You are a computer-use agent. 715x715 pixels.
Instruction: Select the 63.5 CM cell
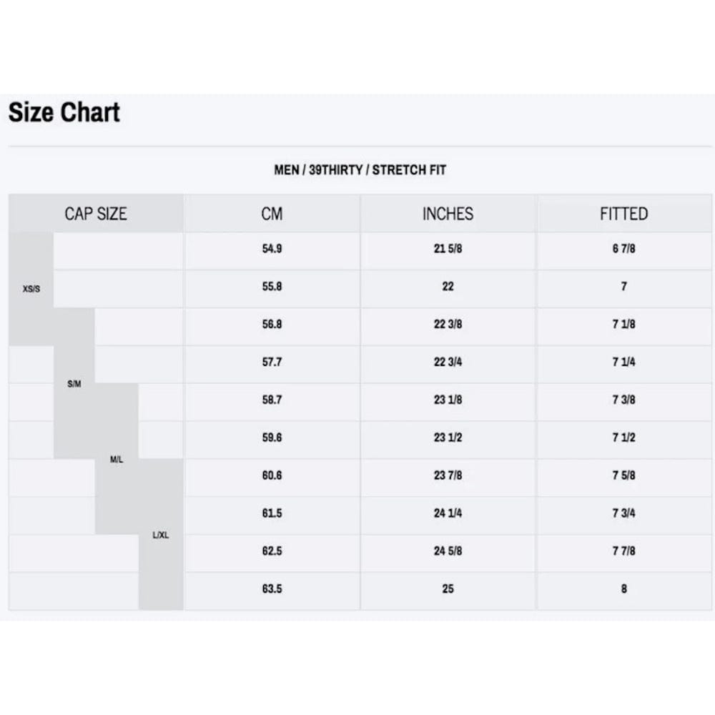click(x=272, y=589)
